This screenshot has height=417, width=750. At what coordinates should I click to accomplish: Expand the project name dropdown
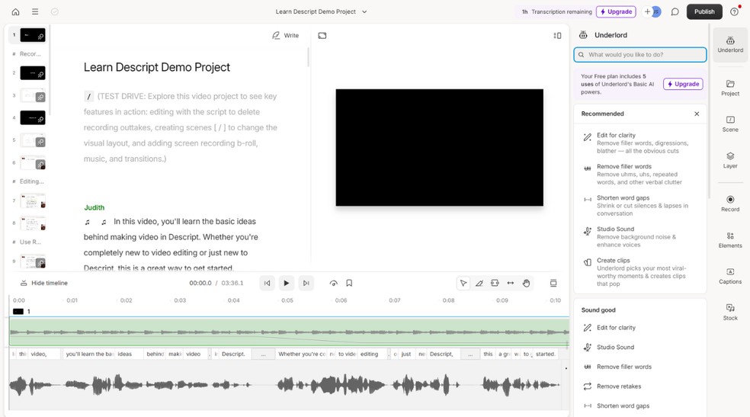pyautogui.click(x=364, y=11)
